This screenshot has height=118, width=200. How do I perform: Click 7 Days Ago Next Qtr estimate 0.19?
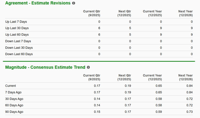pos(128,92)
